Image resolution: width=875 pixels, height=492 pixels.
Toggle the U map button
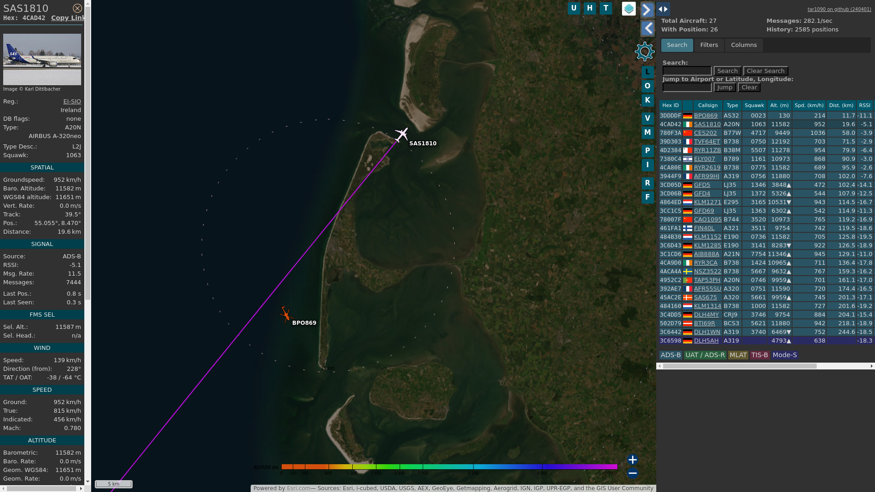click(x=574, y=8)
